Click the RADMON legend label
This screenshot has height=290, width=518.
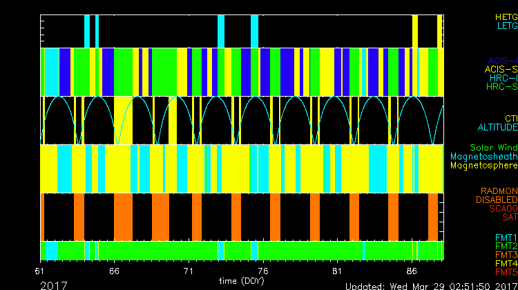point(498,191)
